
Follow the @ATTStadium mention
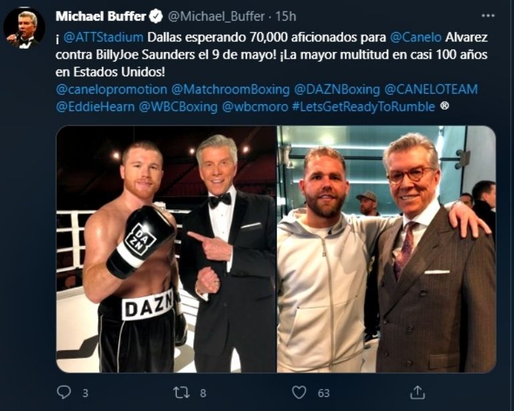click(103, 37)
